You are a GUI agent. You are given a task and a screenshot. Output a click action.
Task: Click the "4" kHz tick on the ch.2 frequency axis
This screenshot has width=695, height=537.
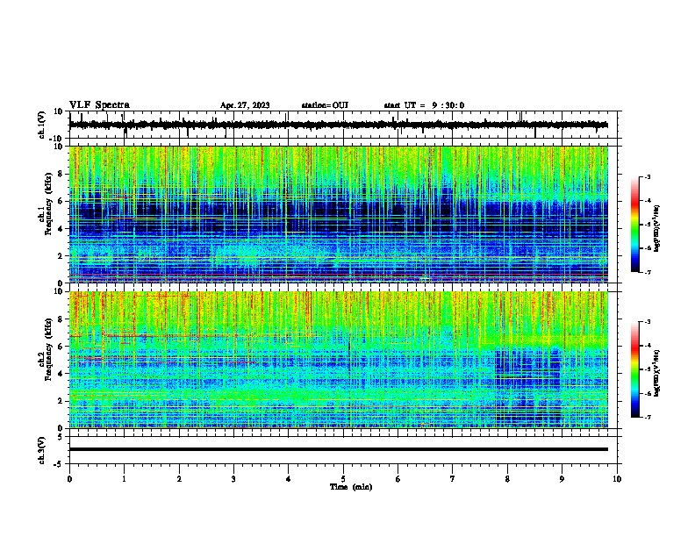(x=61, y=374)
